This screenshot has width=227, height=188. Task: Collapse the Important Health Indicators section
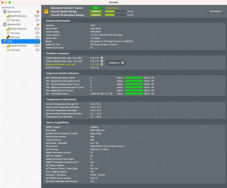44,73
